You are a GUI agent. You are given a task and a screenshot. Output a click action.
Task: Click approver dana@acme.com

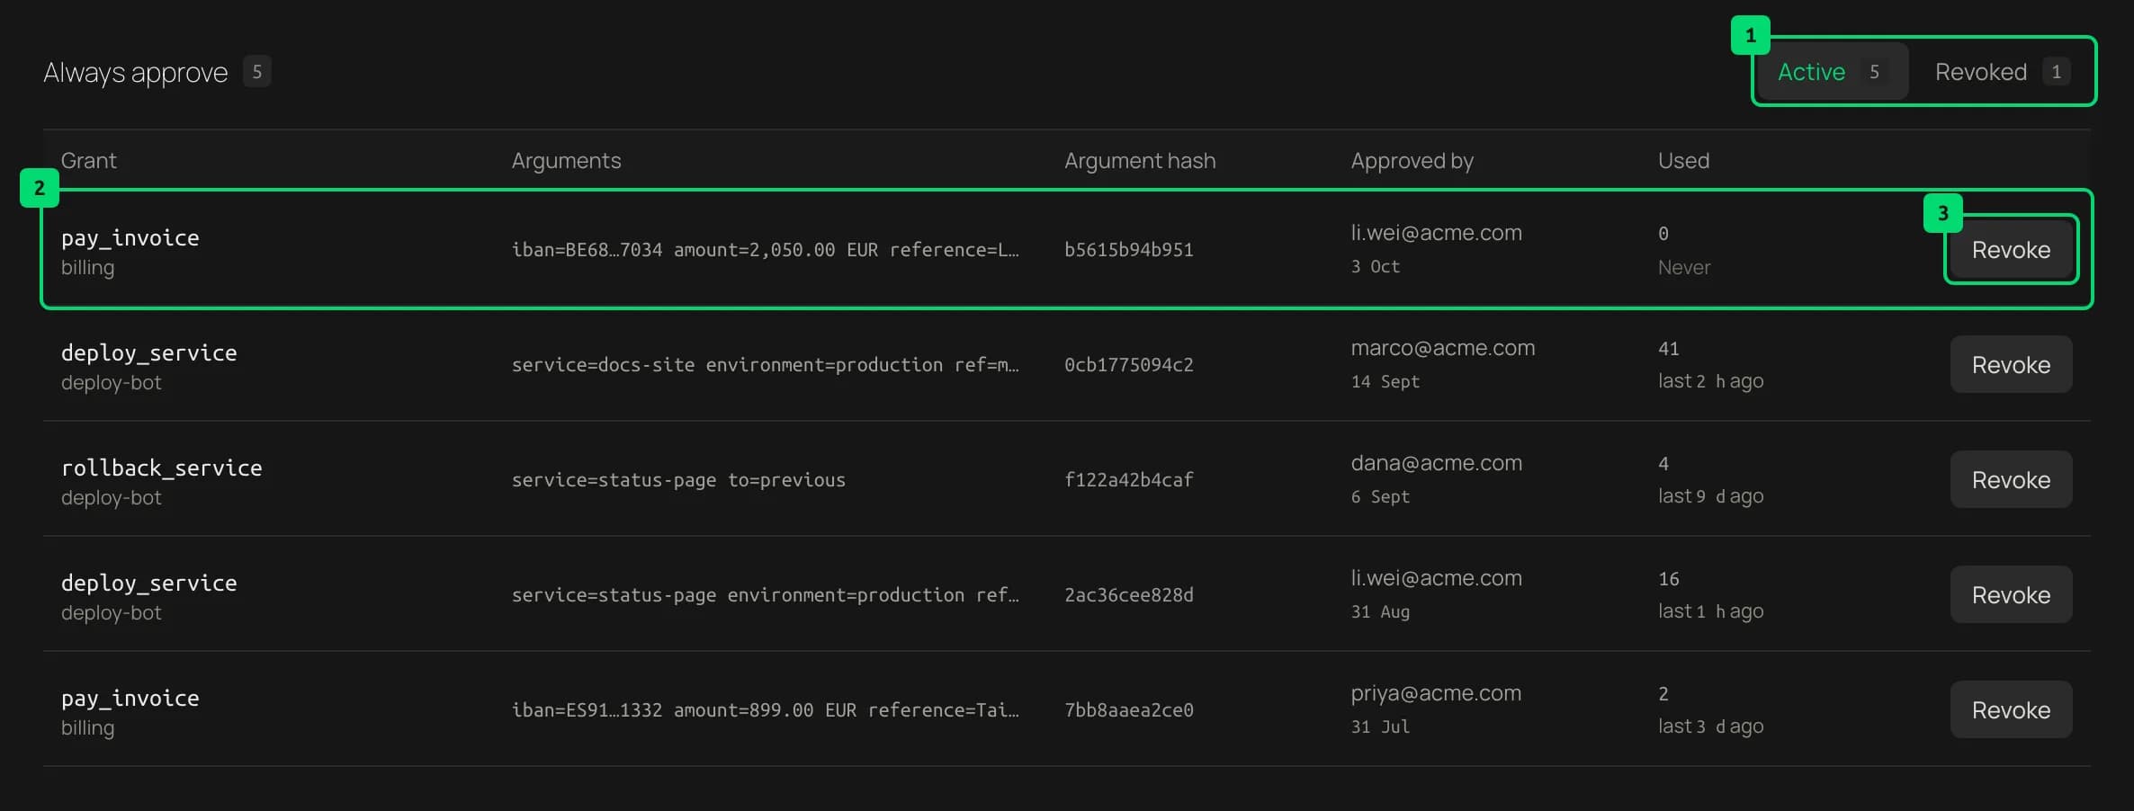click(x=1436, y=462)
